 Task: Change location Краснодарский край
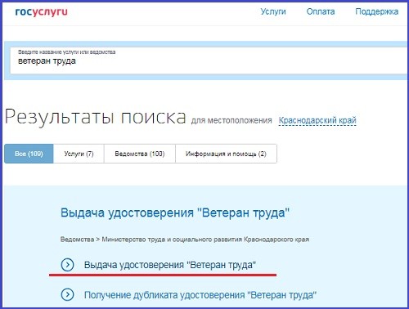317,120
